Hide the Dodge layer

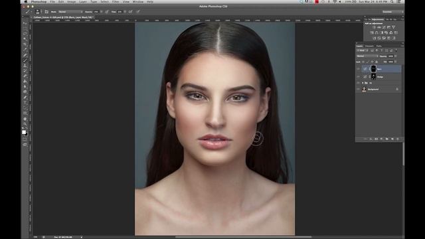point(359,77)
